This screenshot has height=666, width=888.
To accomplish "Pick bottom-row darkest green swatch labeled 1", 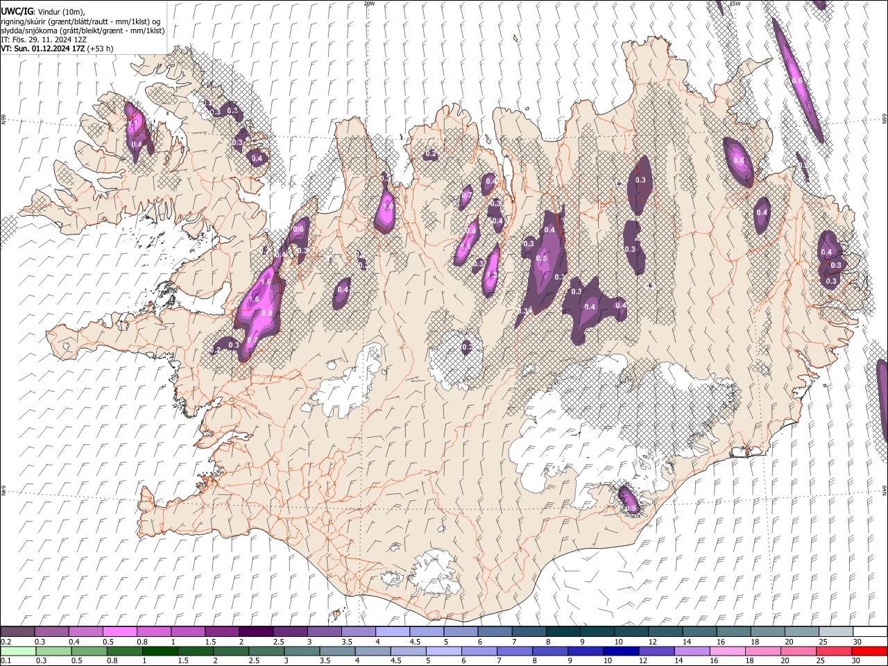I will pos(160,651).
